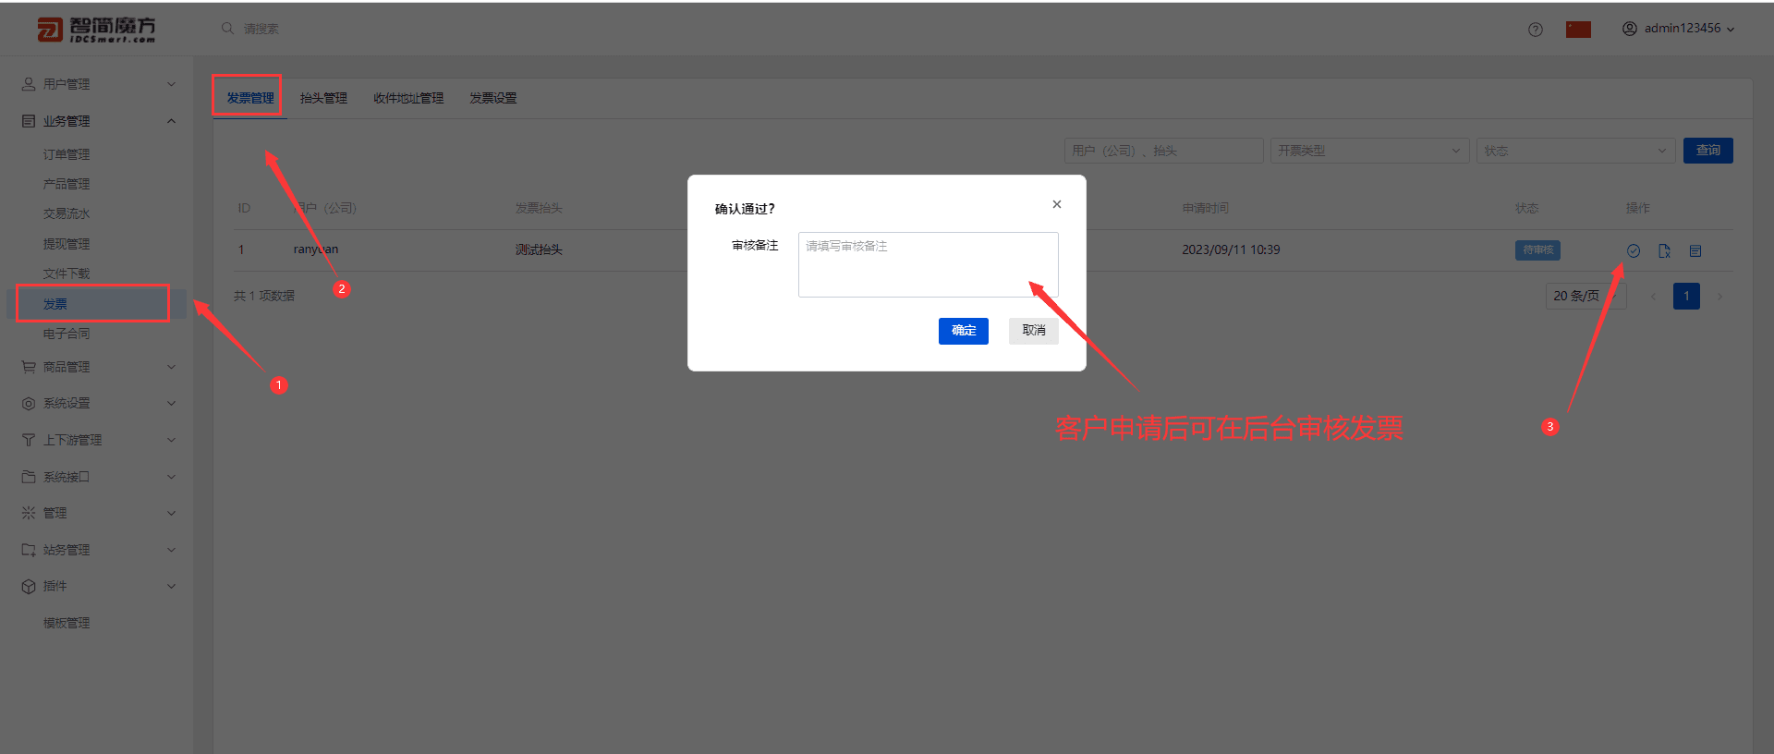
Task: Expand the 系统接口 menu chevron
Action: pyautogui.click(x=171, y=477)
